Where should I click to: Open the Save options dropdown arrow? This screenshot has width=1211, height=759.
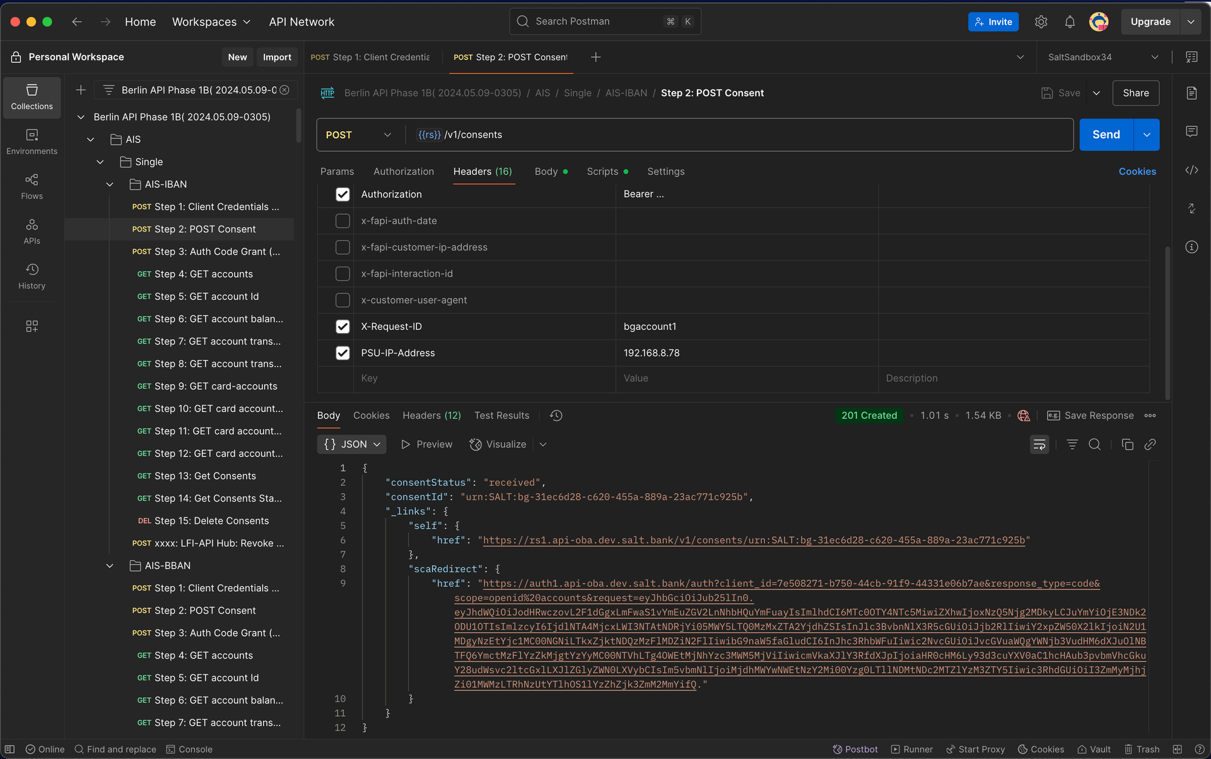[1096, 93]
